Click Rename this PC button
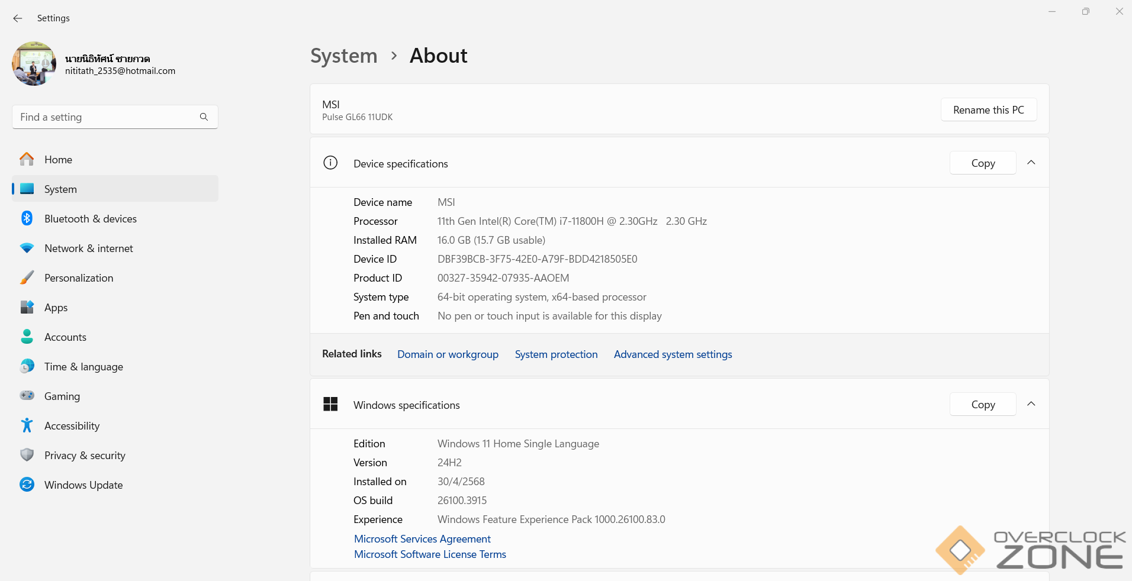The height and width of the screenshot is (581, 1132). click(988, 110)
